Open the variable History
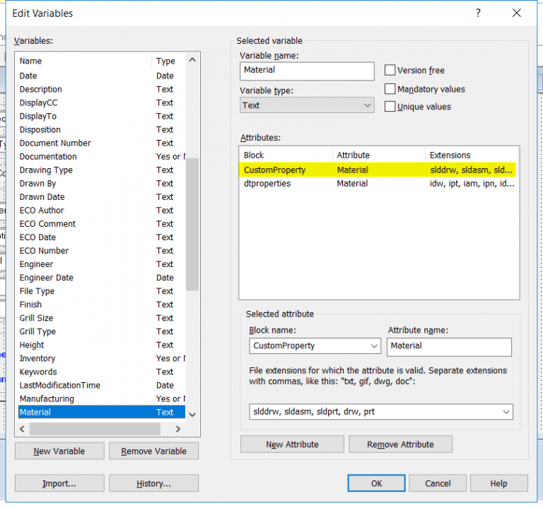The width and height of the screenshot is (543, 508). (x=153, y=483)
